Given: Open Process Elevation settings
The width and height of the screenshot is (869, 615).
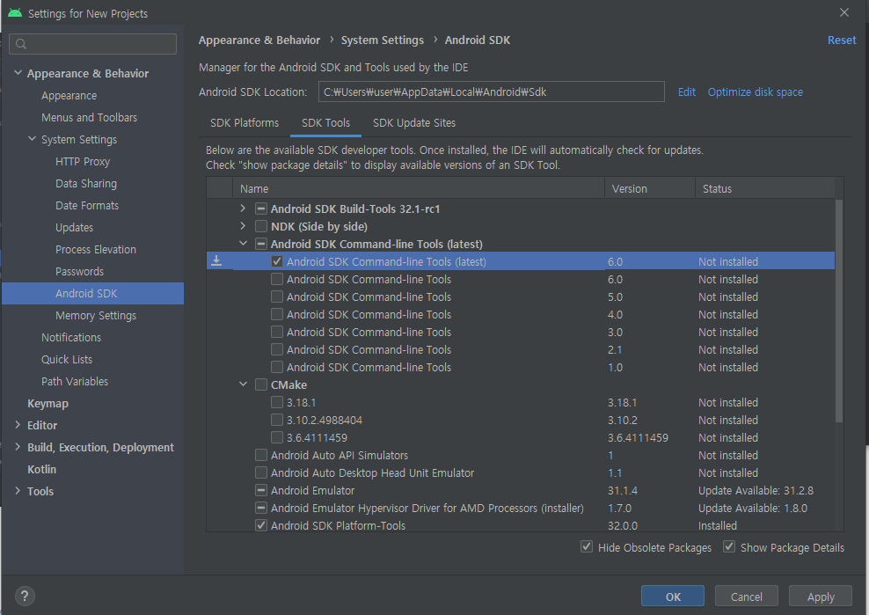Looking at the screenshot, I should click(x=96, y=250).
